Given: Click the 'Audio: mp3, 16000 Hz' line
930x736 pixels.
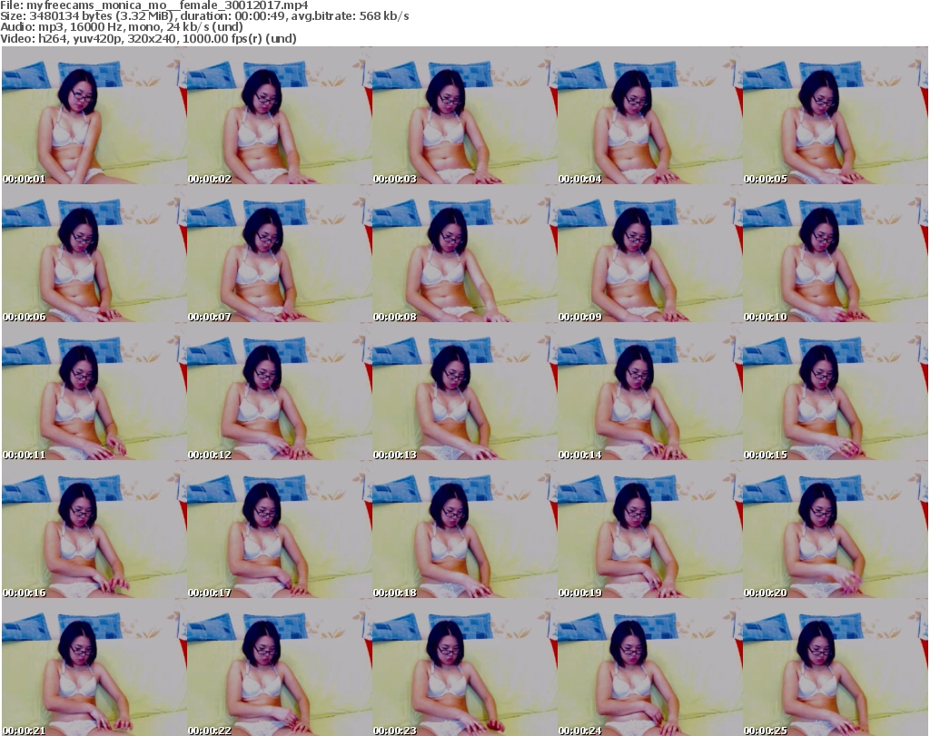Looking at the screenshot, I should point(122,27).
